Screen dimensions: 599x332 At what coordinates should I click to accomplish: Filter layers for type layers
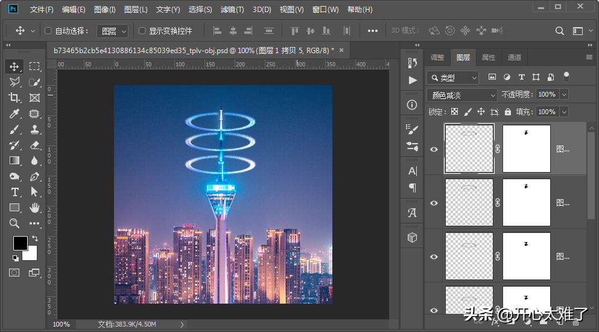coord(521,77)
